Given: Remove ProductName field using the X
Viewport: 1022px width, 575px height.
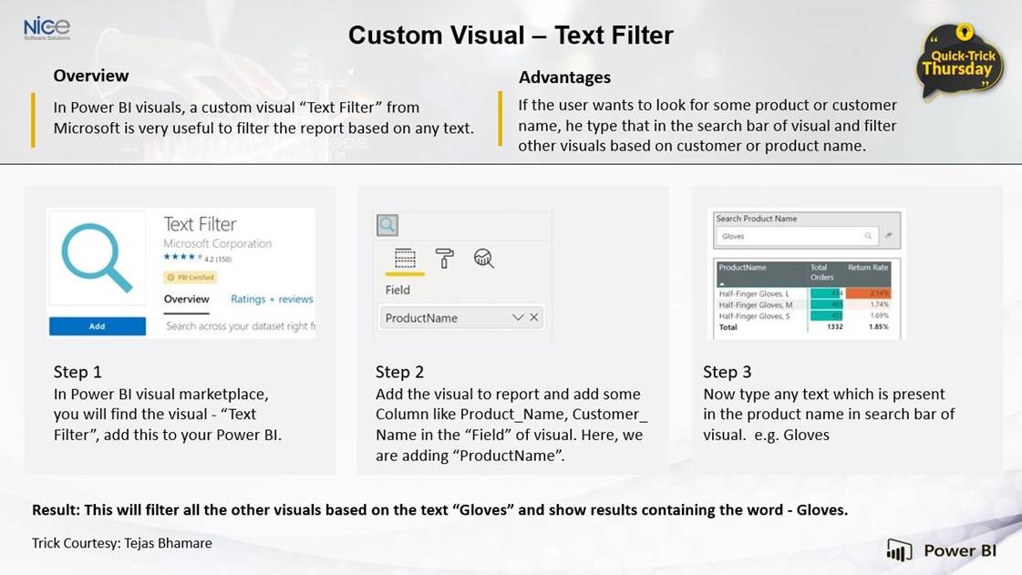Looking at the screenshot, I should tap(533, 319).
